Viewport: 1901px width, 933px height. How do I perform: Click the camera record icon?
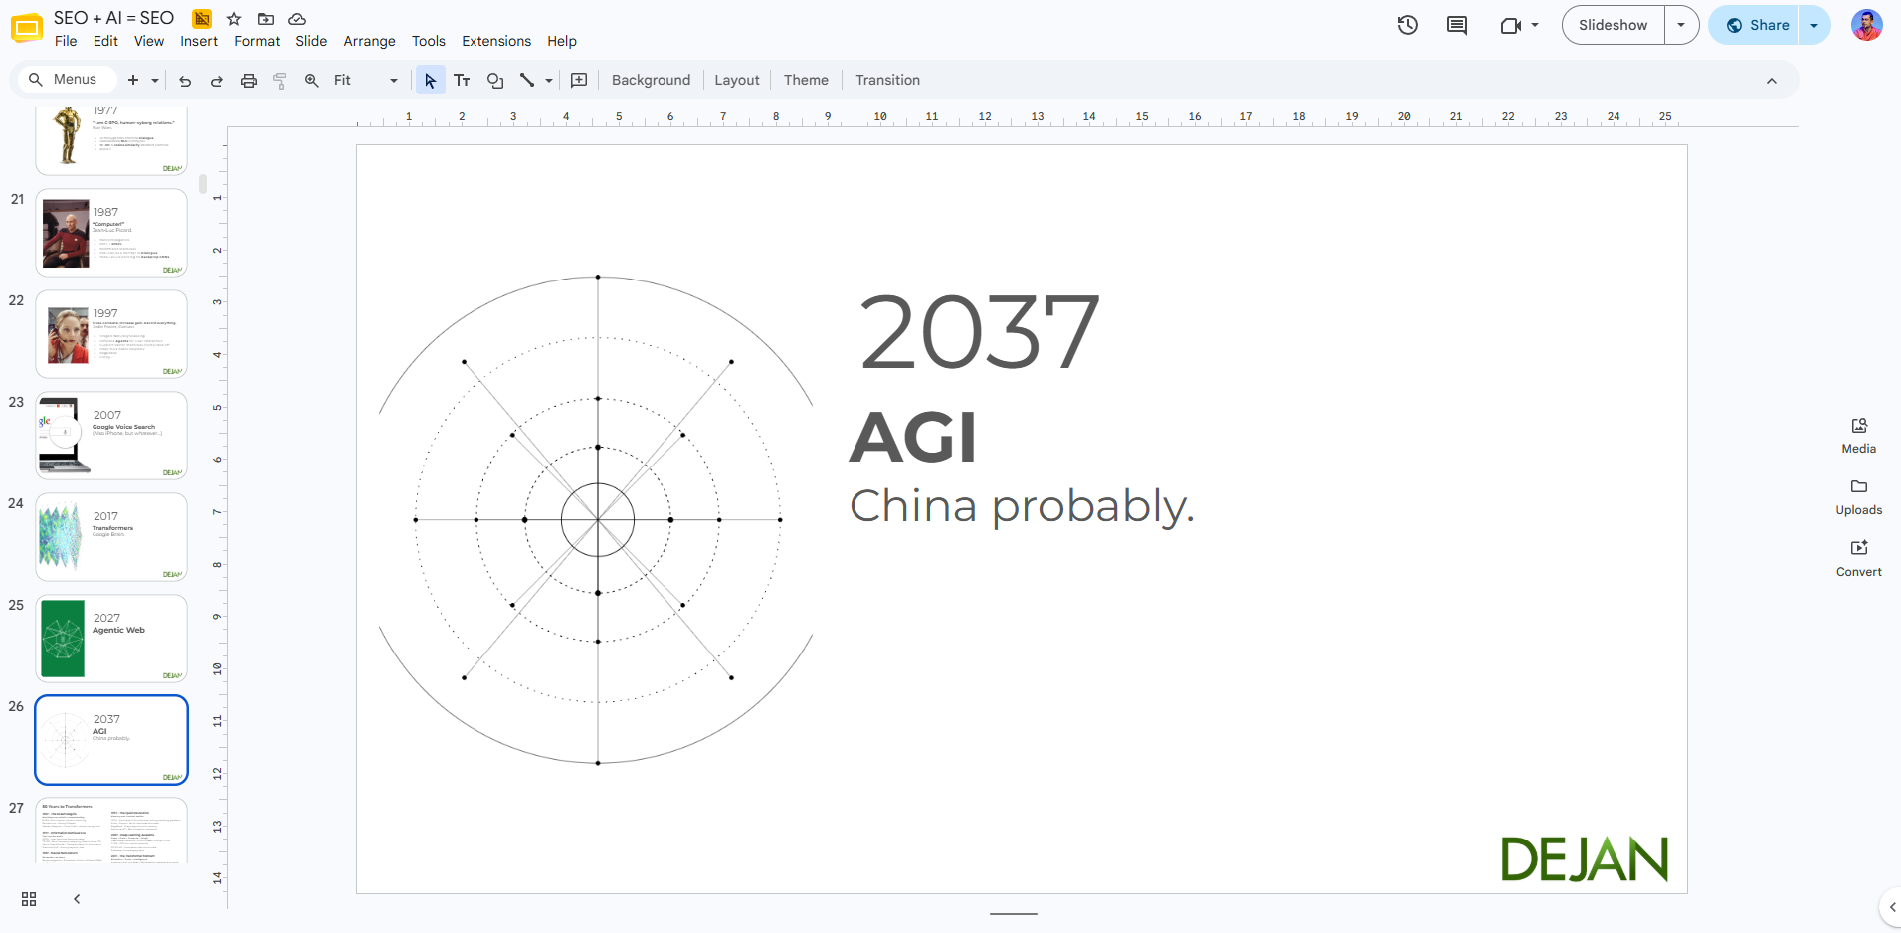tap(1510, 25)
